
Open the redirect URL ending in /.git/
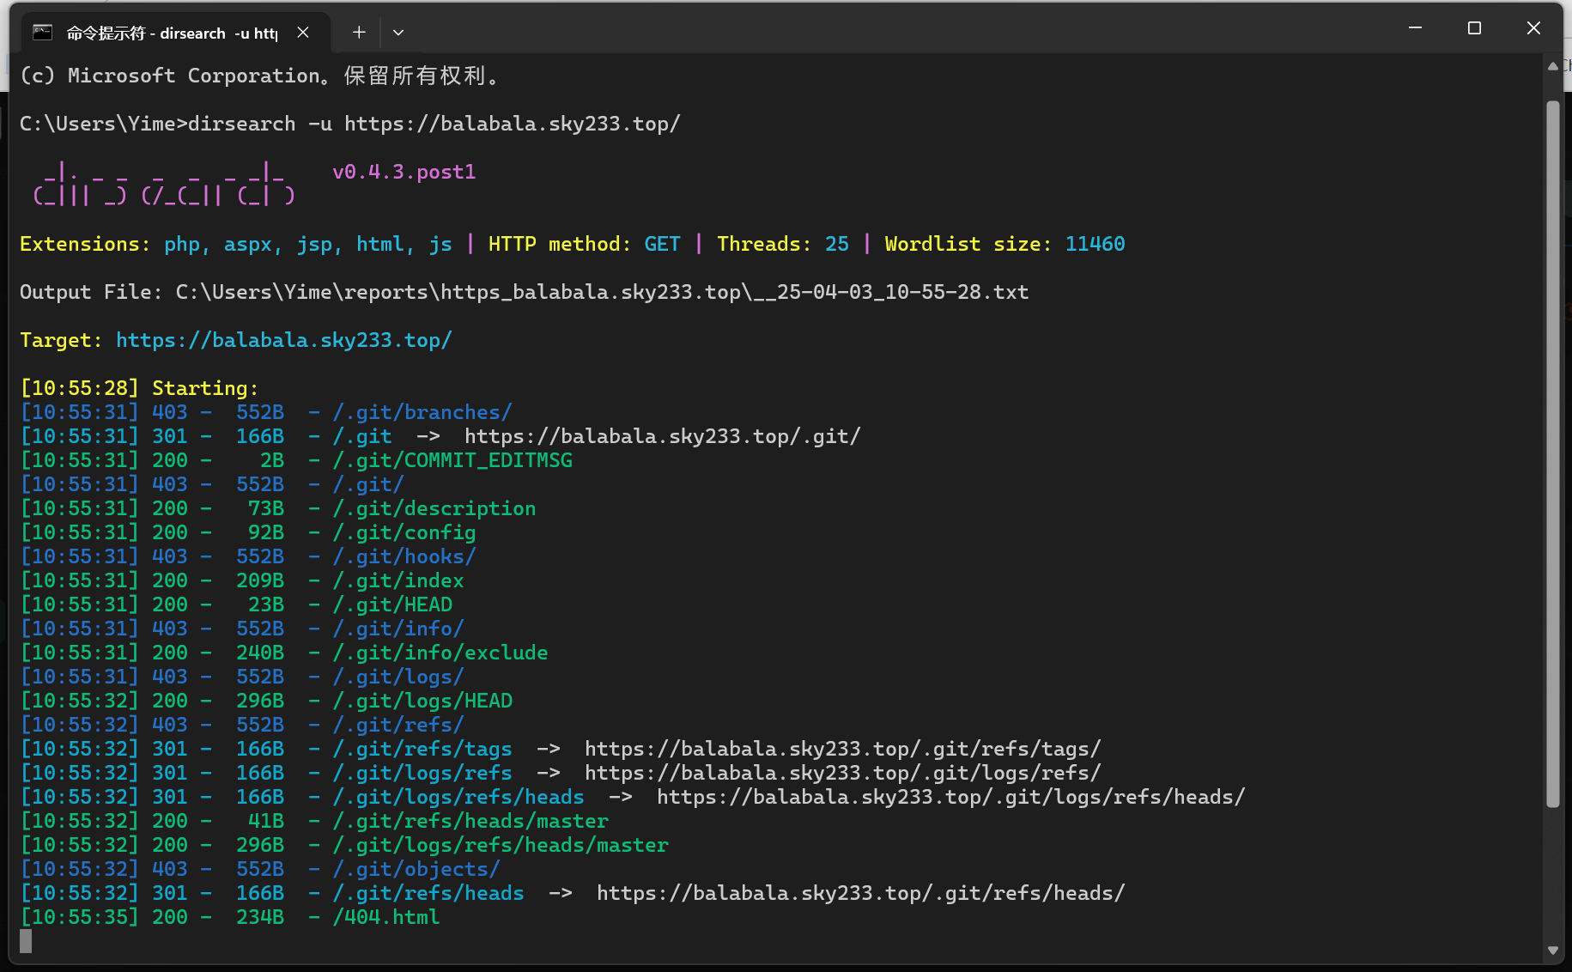[x=662, y=436]
